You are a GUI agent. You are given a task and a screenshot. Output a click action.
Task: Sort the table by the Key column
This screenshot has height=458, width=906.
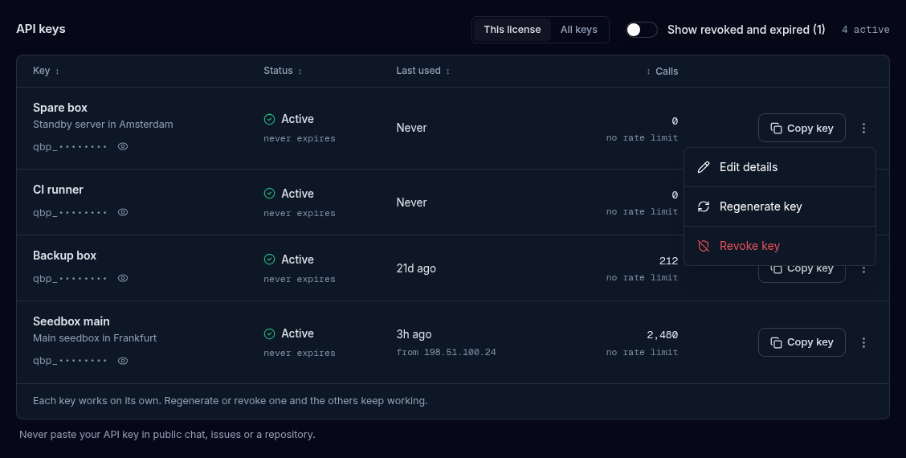(x=47, y=71)
